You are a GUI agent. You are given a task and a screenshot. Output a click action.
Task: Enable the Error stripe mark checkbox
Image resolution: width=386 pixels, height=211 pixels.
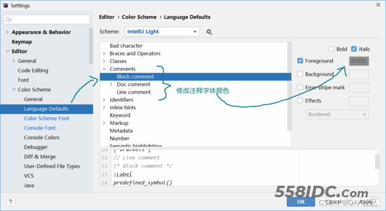(x=300, y=87)
